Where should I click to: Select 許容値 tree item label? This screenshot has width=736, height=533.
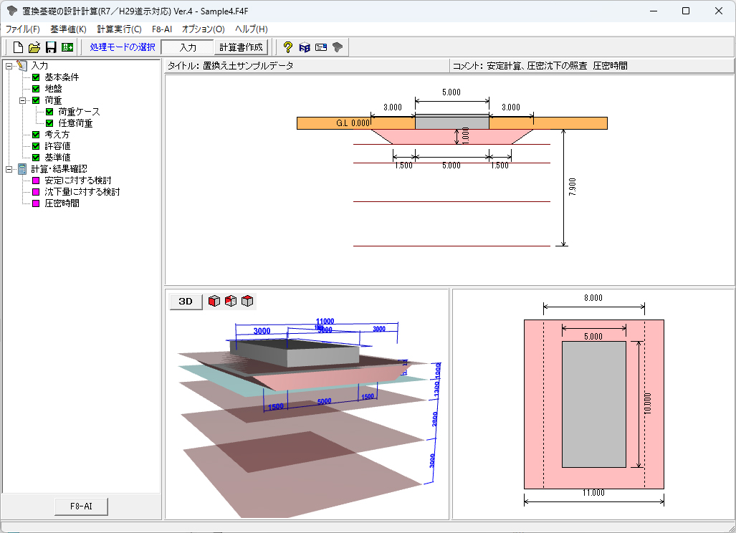57,146
